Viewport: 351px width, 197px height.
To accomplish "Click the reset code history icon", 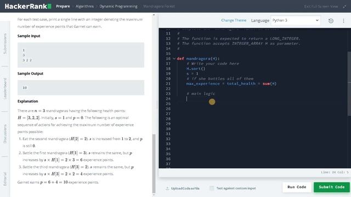I will (x=331, y=21).
